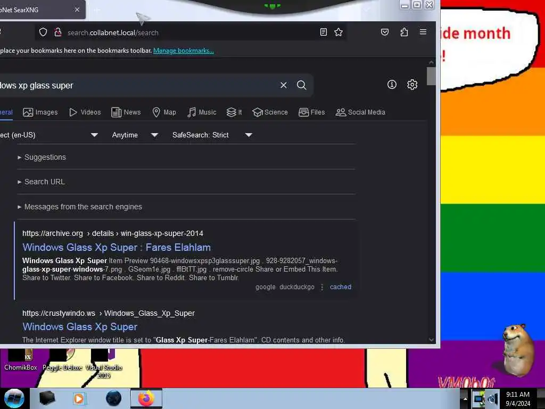Open the cached link of archive.org result
Image resolution: width=545 pixels, height=409 pixels.
[x=341, y=287]
